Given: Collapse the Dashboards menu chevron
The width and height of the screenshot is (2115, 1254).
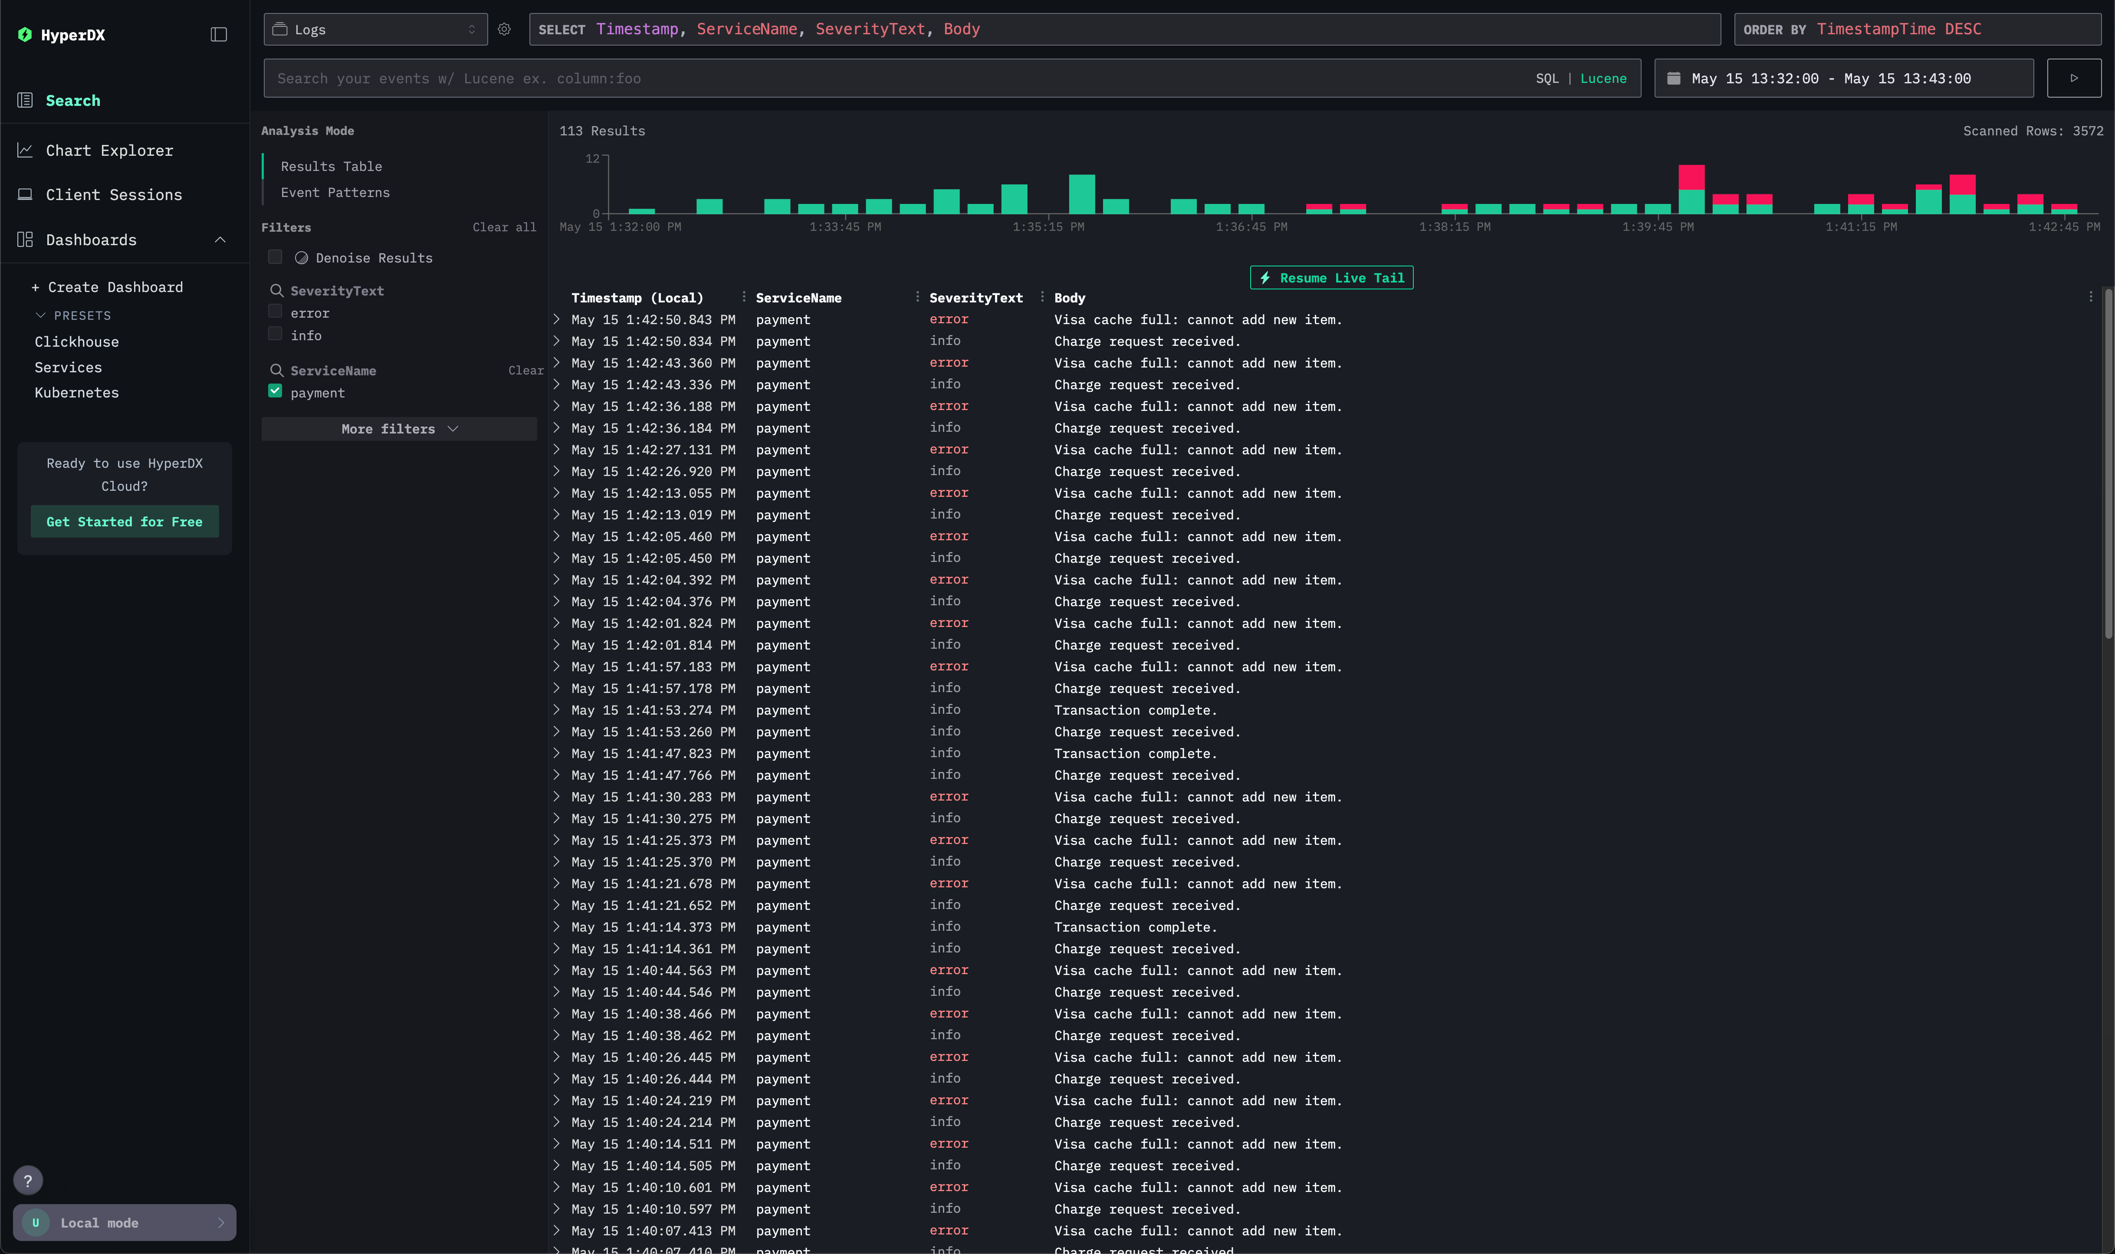Looking at the screenshot, I should click(x=220, y=240).
